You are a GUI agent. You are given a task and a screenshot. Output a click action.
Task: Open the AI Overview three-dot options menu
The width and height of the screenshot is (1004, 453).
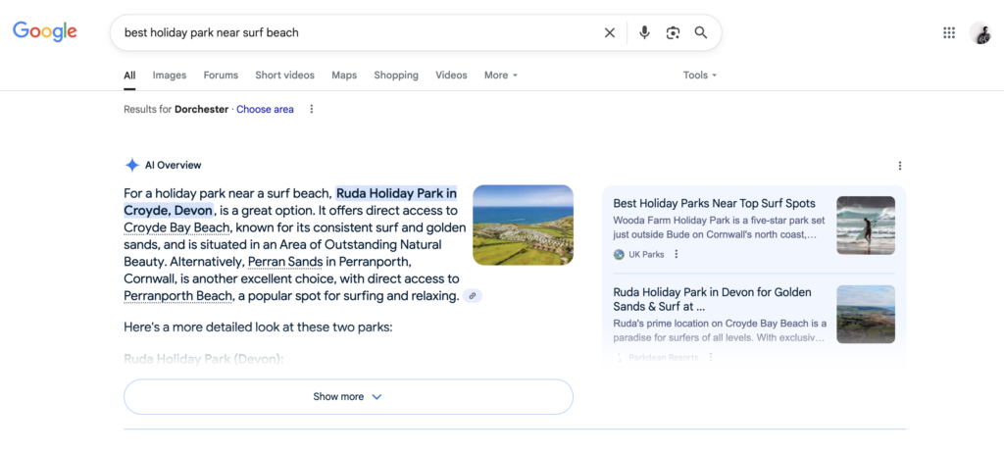tap(900, 166)
